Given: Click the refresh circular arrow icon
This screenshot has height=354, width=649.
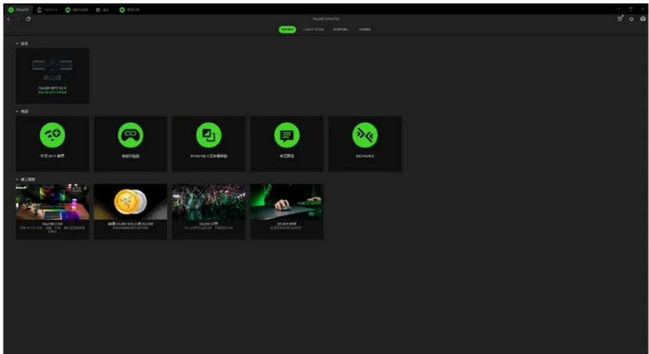Looking at the screenshot, I should 29,19.
